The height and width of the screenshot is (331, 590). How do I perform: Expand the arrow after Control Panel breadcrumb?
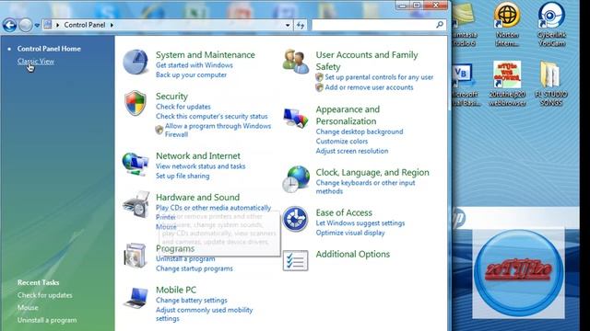point(112,25)
